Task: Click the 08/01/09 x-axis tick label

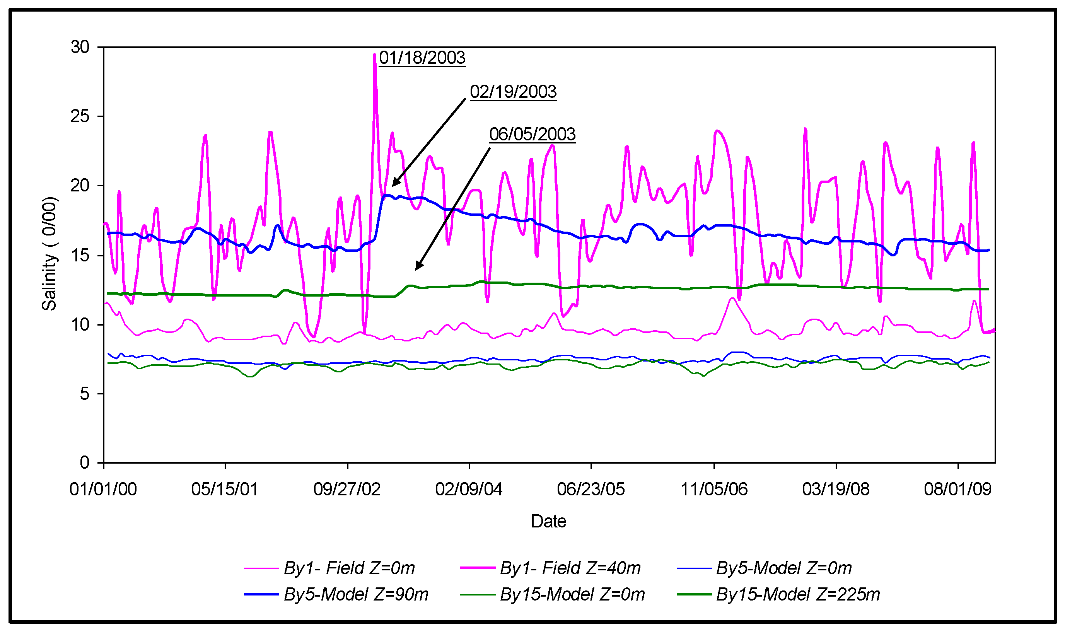Action: tap(957, 489)
